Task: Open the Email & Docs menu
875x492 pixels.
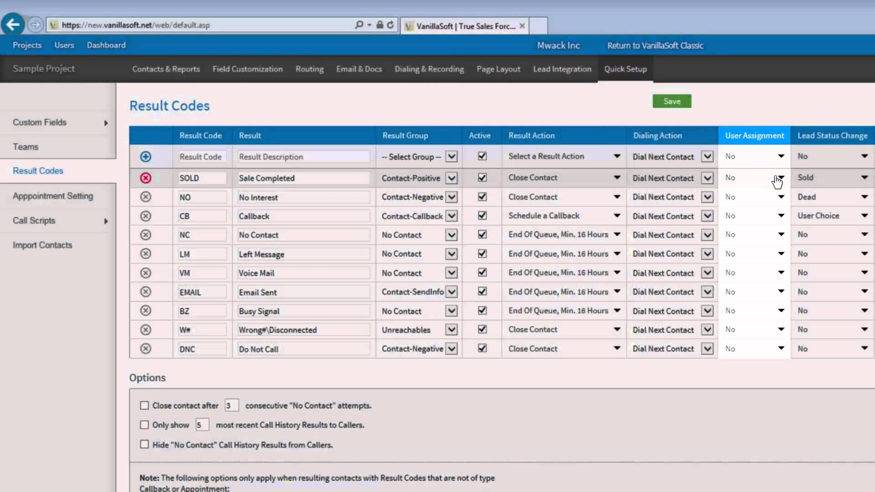Action: point(359,69)
